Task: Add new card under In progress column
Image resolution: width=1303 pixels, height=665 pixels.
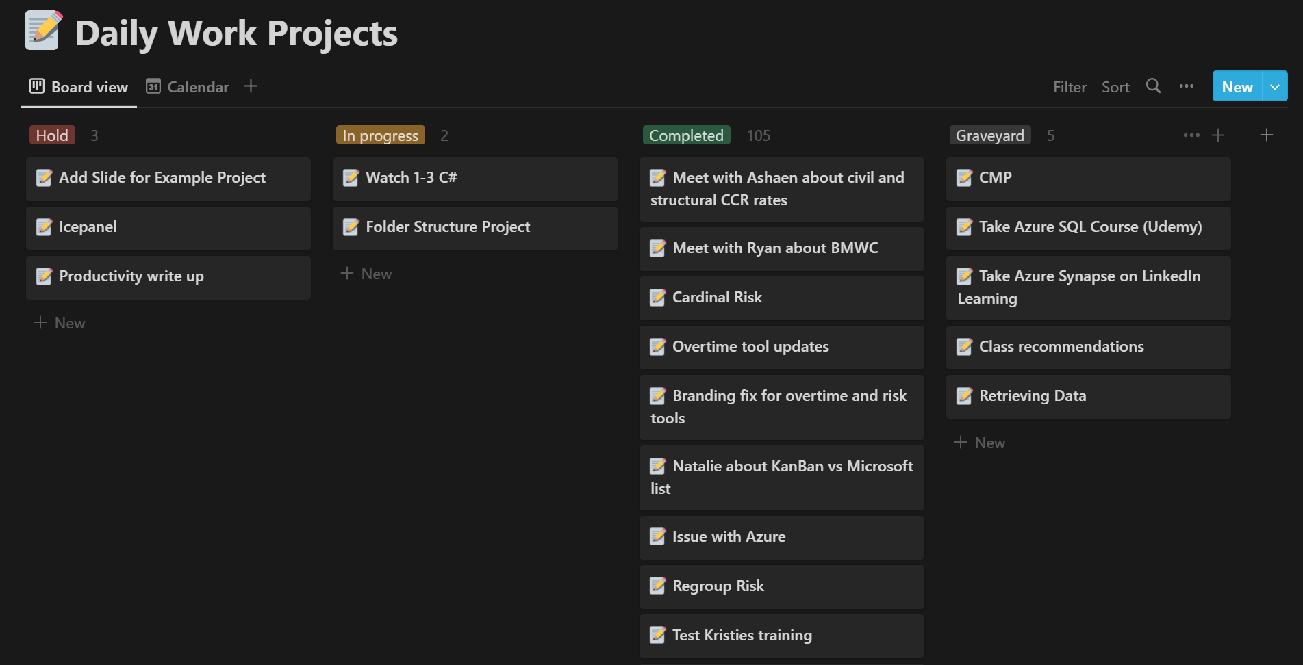Action: coord(367,274)
